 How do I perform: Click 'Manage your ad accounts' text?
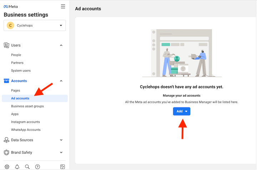click(182, 96)
